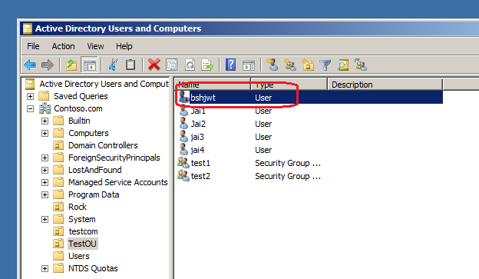The image size is (479, 279).
Task: Select the Jai2 user entry
Action: point(198,124)
